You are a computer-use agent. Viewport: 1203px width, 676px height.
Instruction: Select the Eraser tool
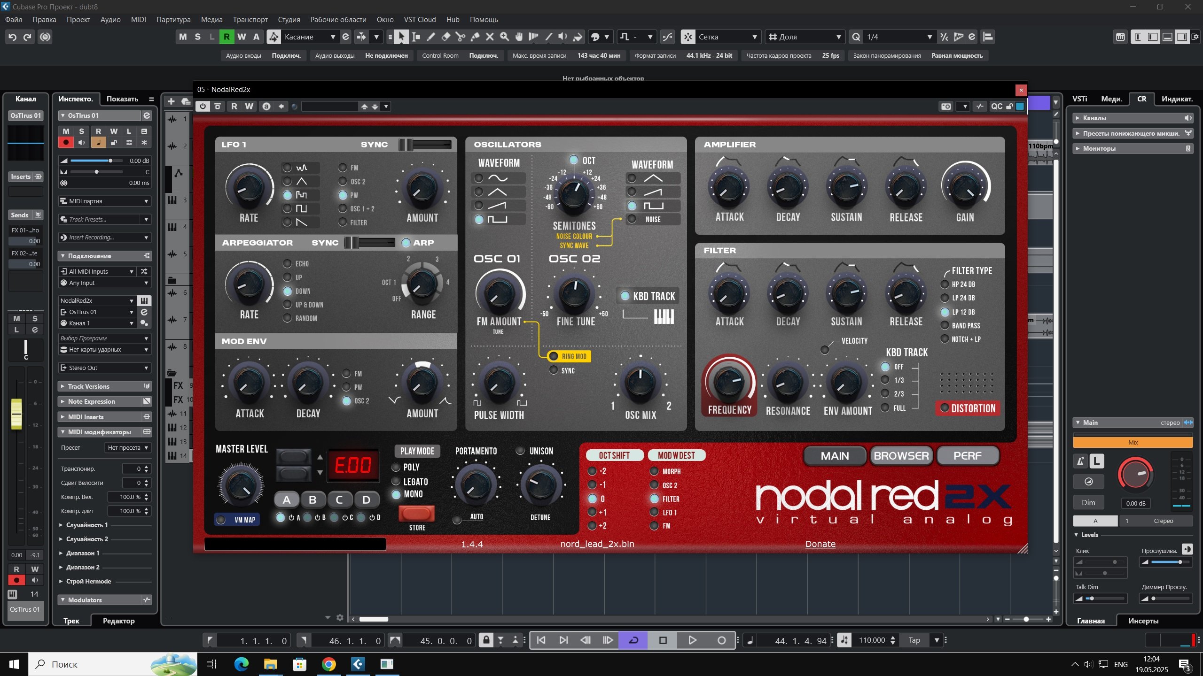coord(445,37)
